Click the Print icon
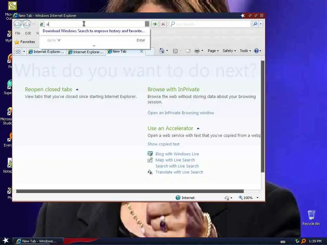The image size is (327, 245). tap(197, 51)
